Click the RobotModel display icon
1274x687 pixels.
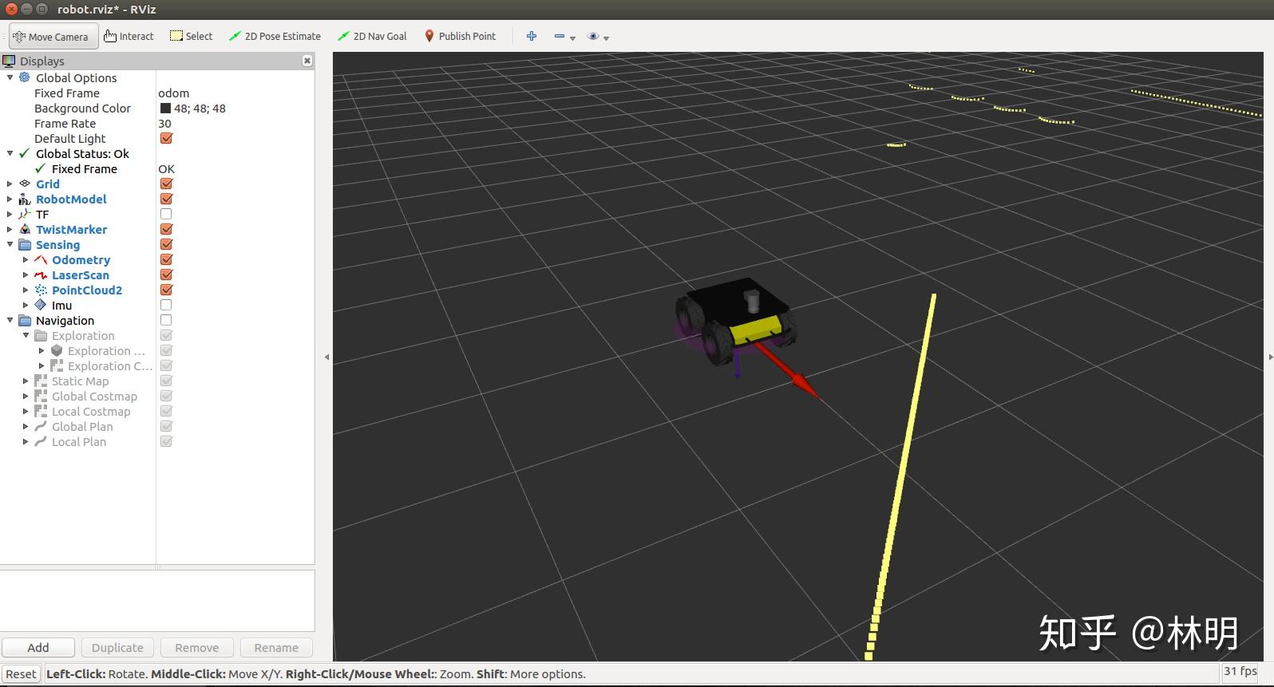25,199
